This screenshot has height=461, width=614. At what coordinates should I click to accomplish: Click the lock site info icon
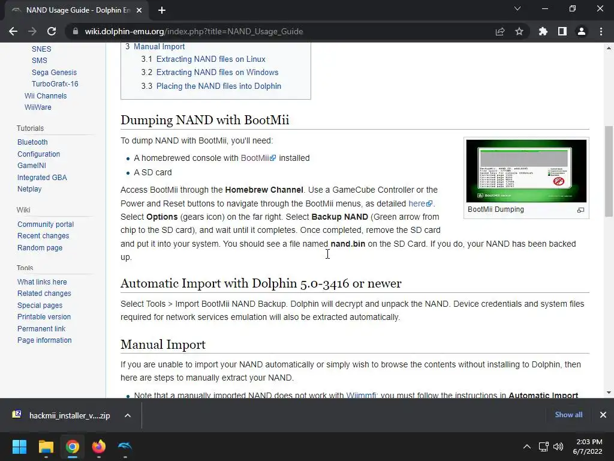[x=75, y=31]
